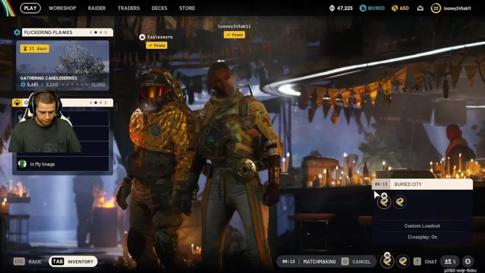Click the gold striped currency icon beside 650

(394, 8)
